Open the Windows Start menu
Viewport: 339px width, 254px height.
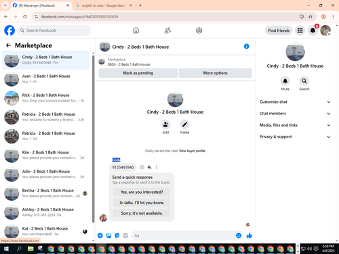pyautogui.click(x=6, y=249)
